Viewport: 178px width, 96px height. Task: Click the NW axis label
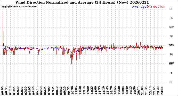point(171,45)
